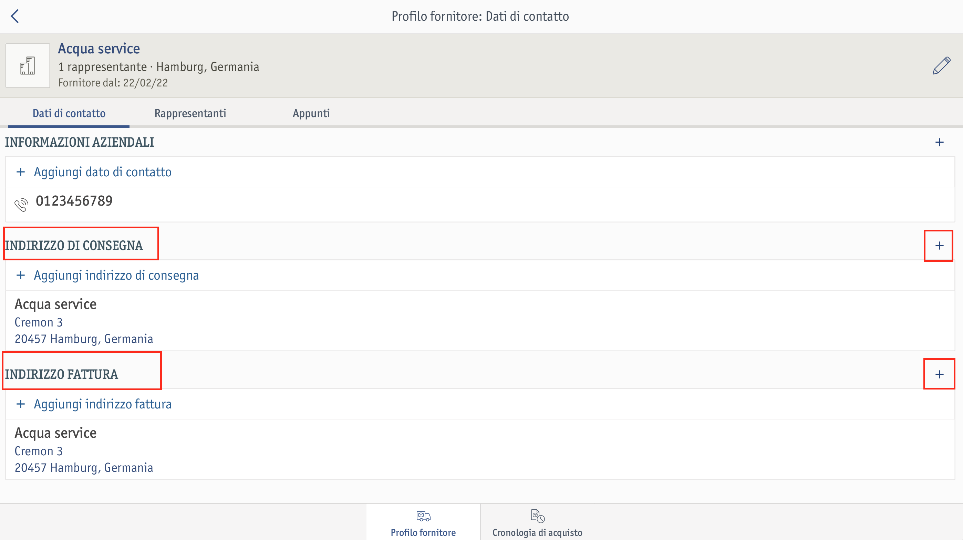
Task: Click the Informazioni aziendali section header
Action: click(79, 142)
